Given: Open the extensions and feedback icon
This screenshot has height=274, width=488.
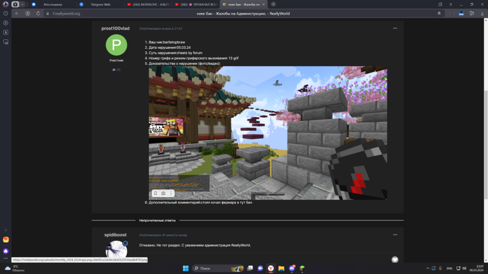Looking at the screenshot, I should pyautogui.click(x=472, y=13).
